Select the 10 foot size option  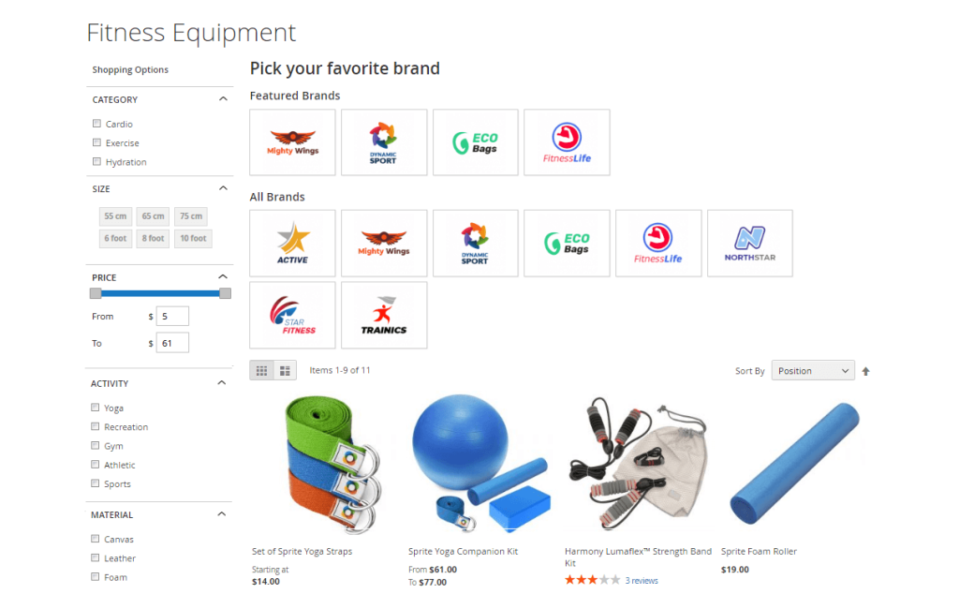pos(193,238)
